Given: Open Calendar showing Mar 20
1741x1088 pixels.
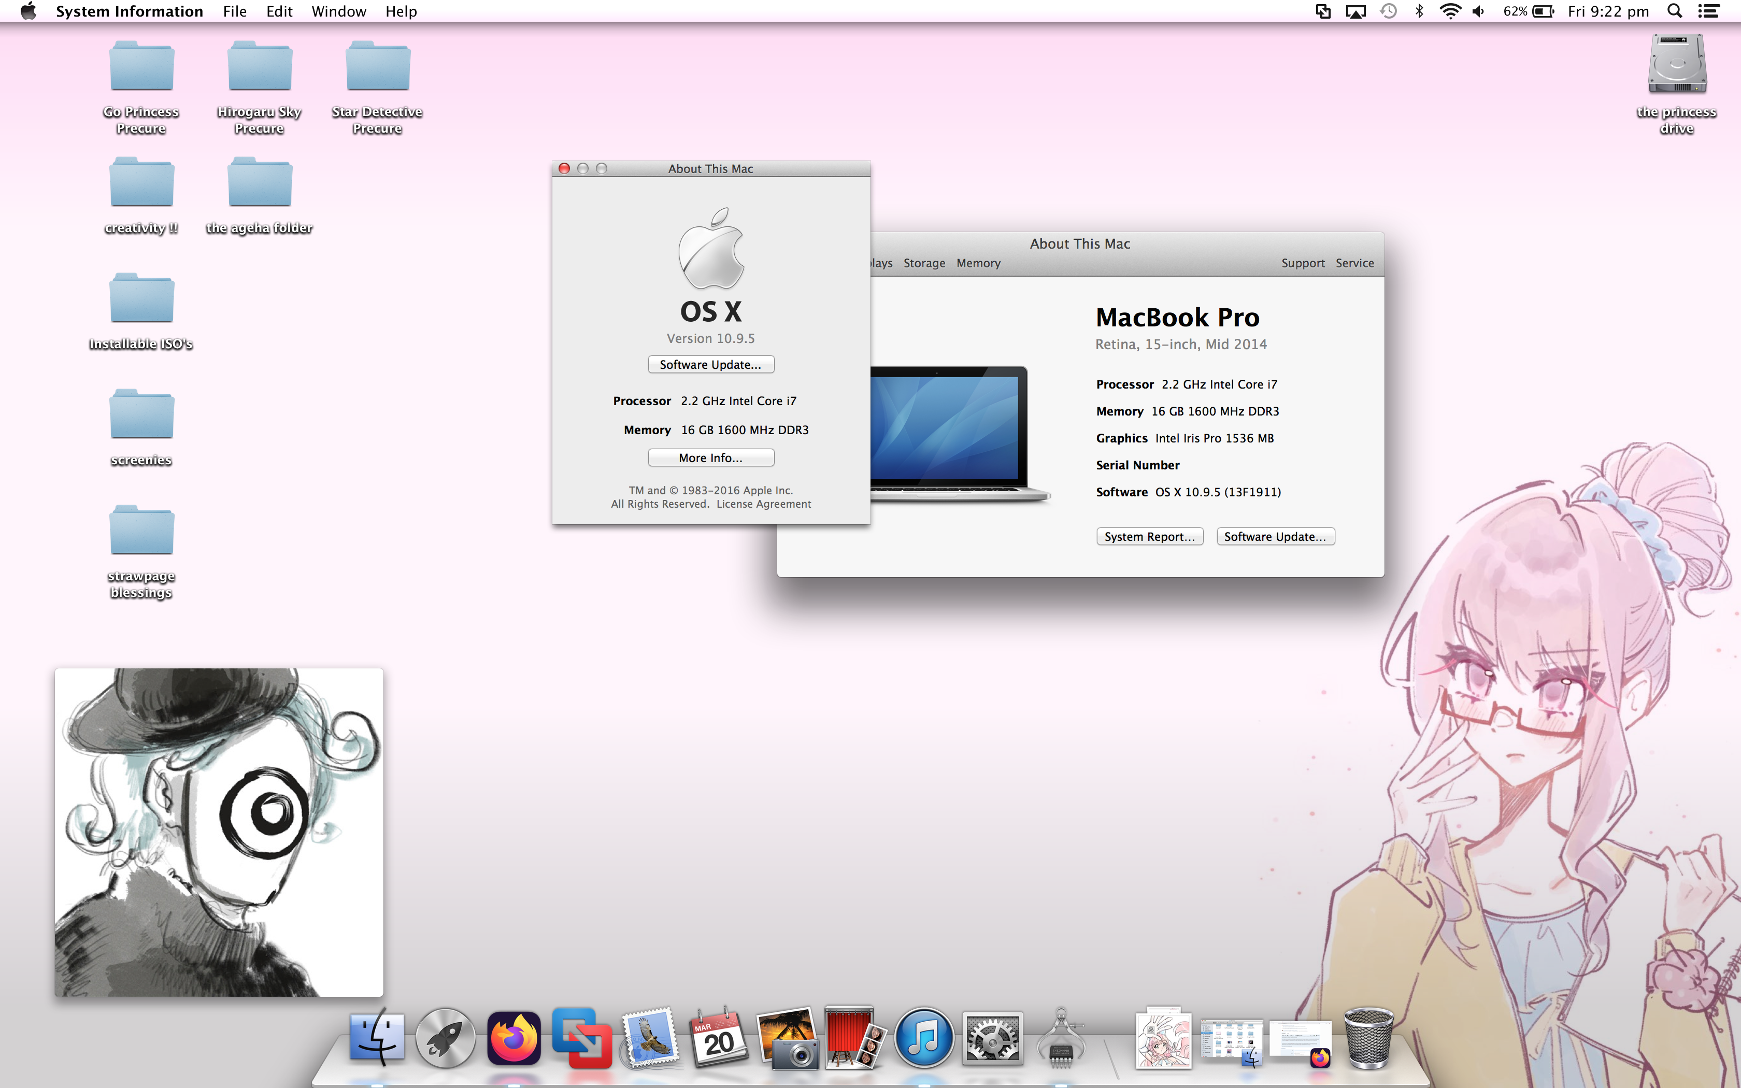Looking at the screenshot, I should tap(719, 1038).
